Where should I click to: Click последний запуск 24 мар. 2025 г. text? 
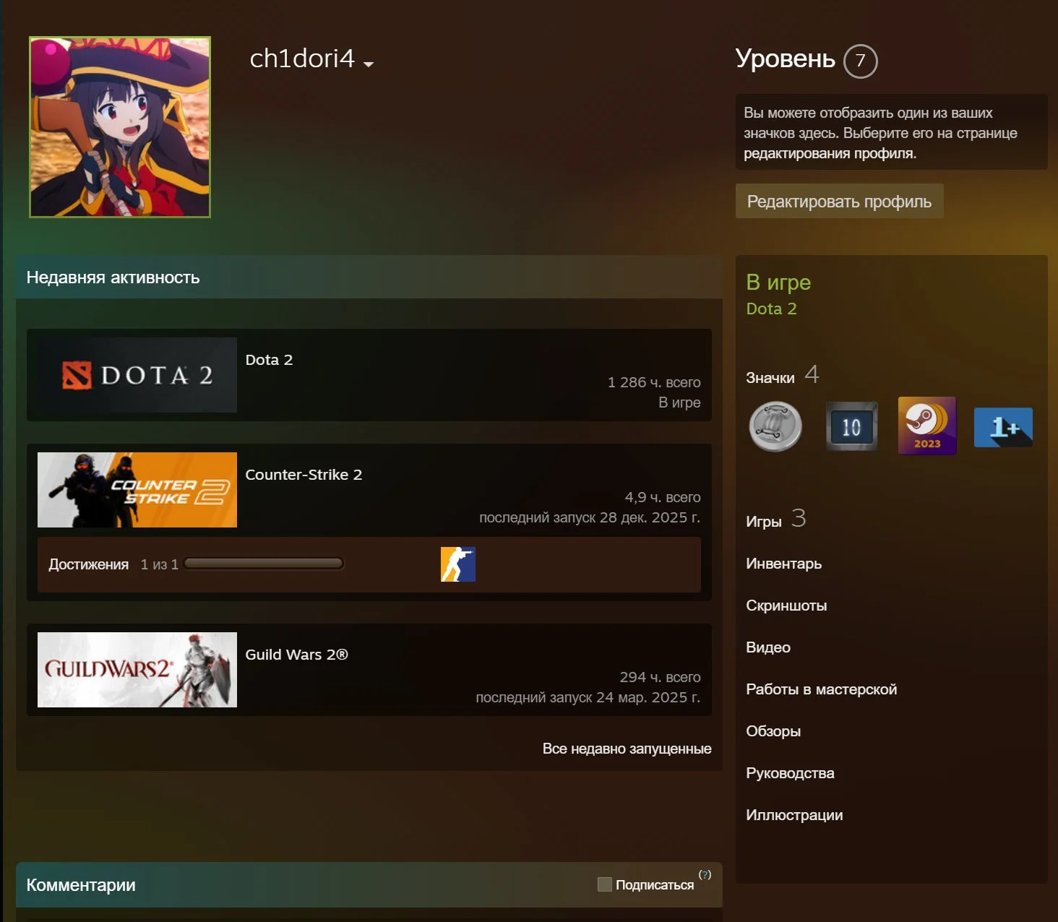pyautogui.click(x=588, y=697)
